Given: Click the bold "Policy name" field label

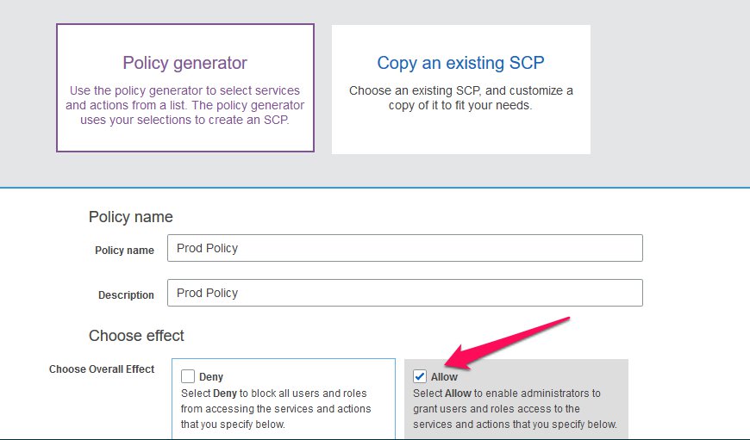Looking at the screenshot, I should click(124, 251).
